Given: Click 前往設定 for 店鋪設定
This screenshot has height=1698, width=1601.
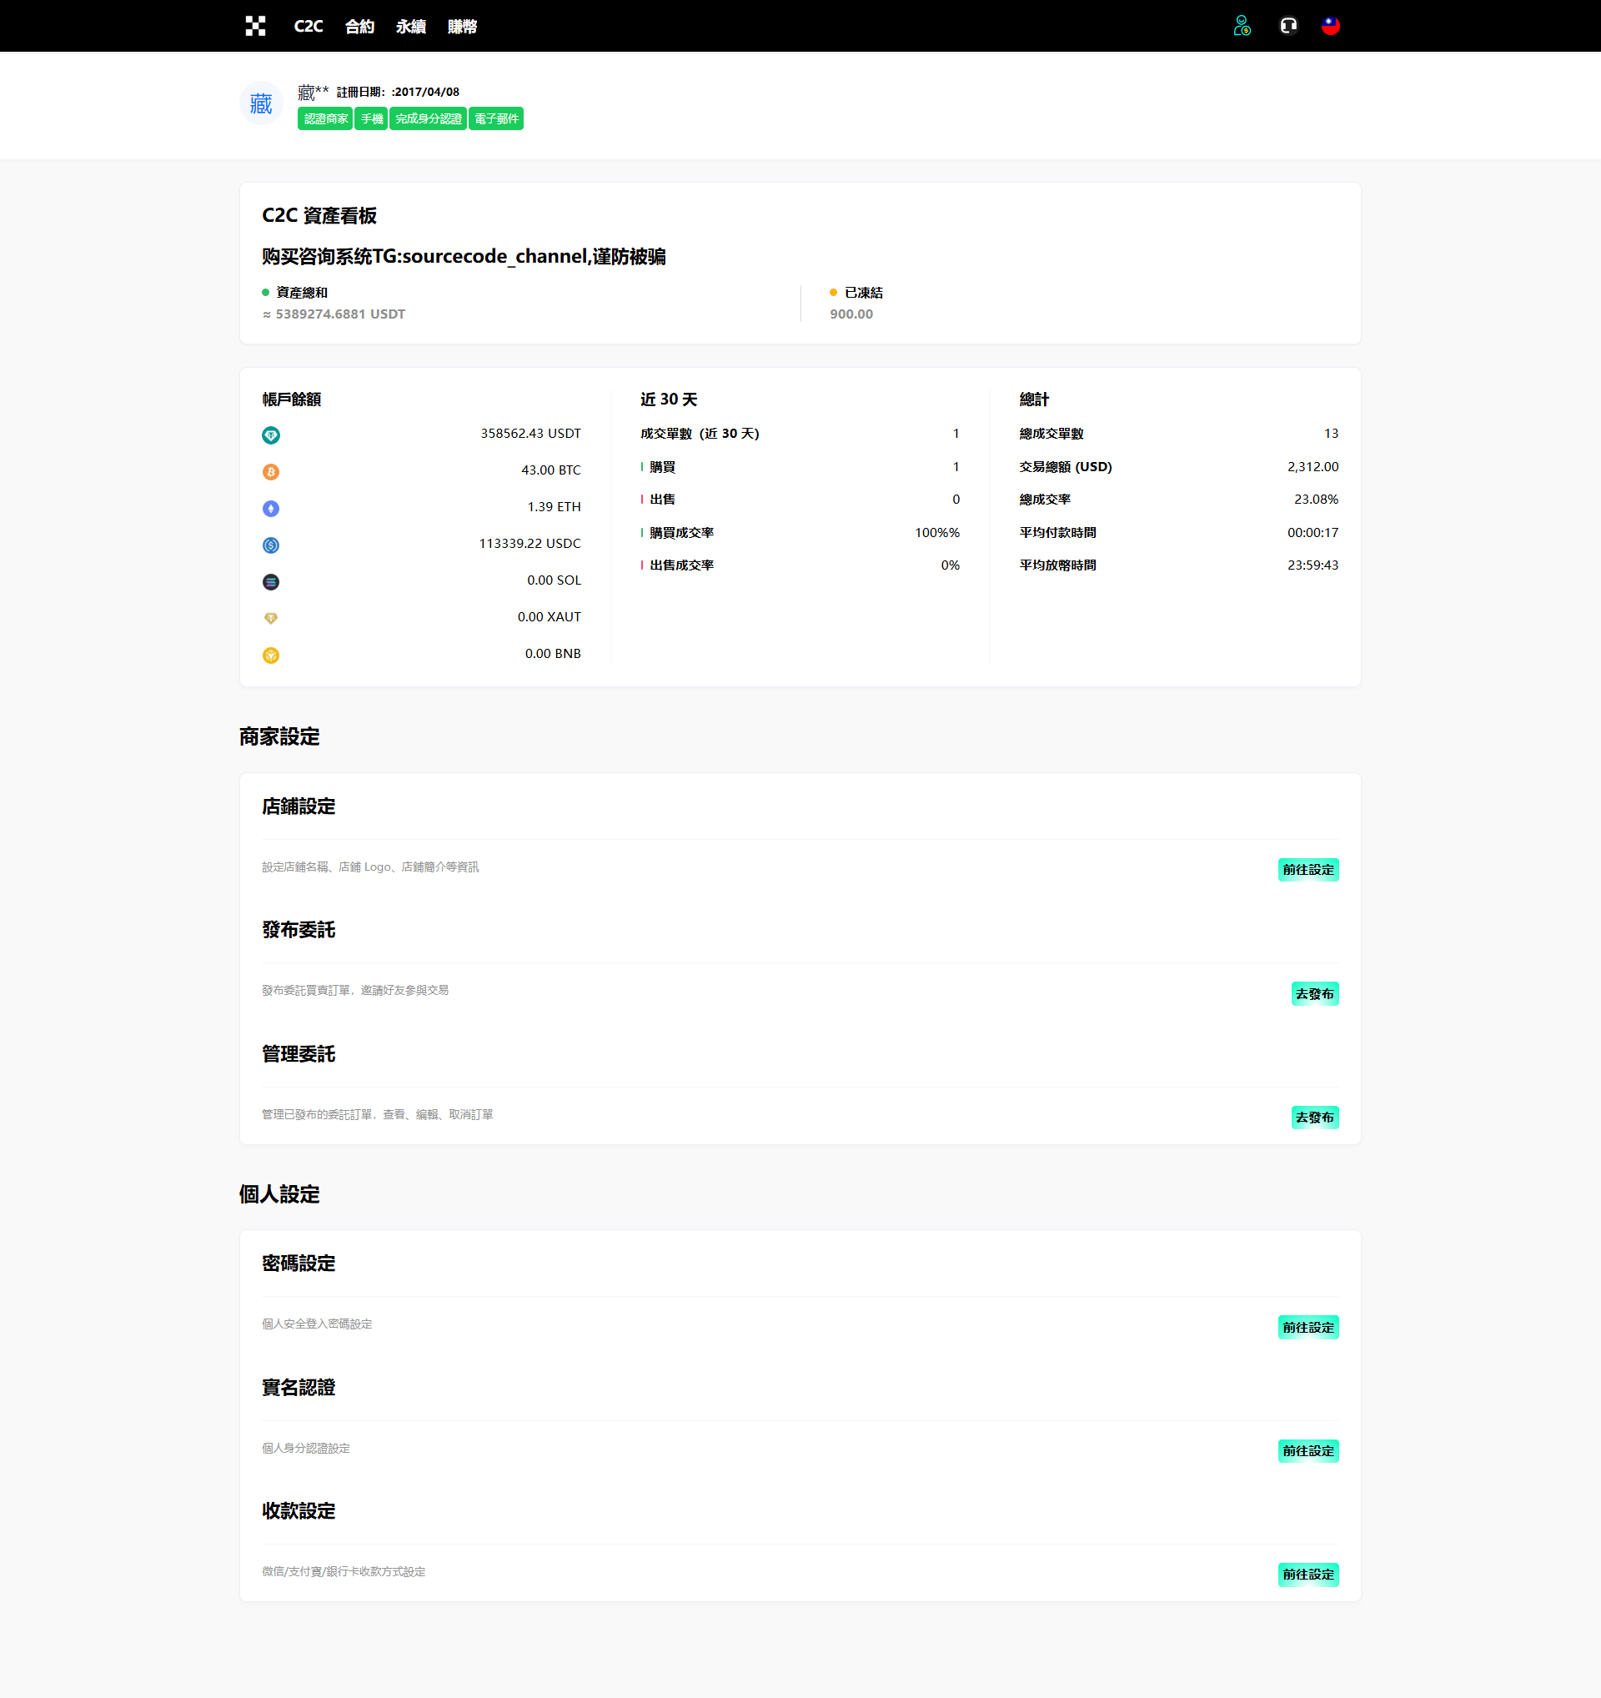Looking at the screenshot, I should 1307,870.
